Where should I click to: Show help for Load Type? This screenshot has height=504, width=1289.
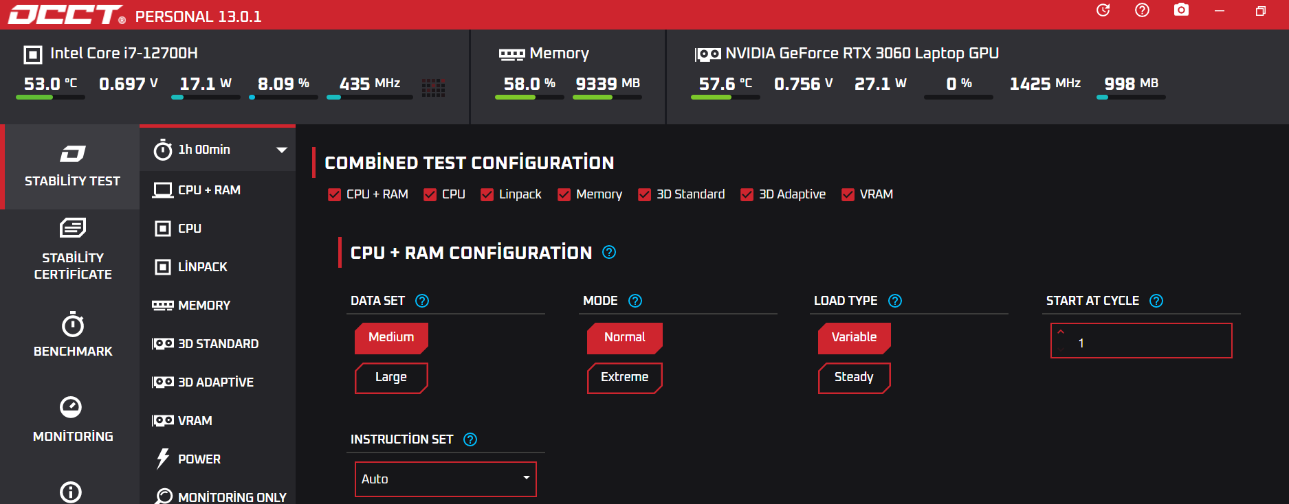895,301
